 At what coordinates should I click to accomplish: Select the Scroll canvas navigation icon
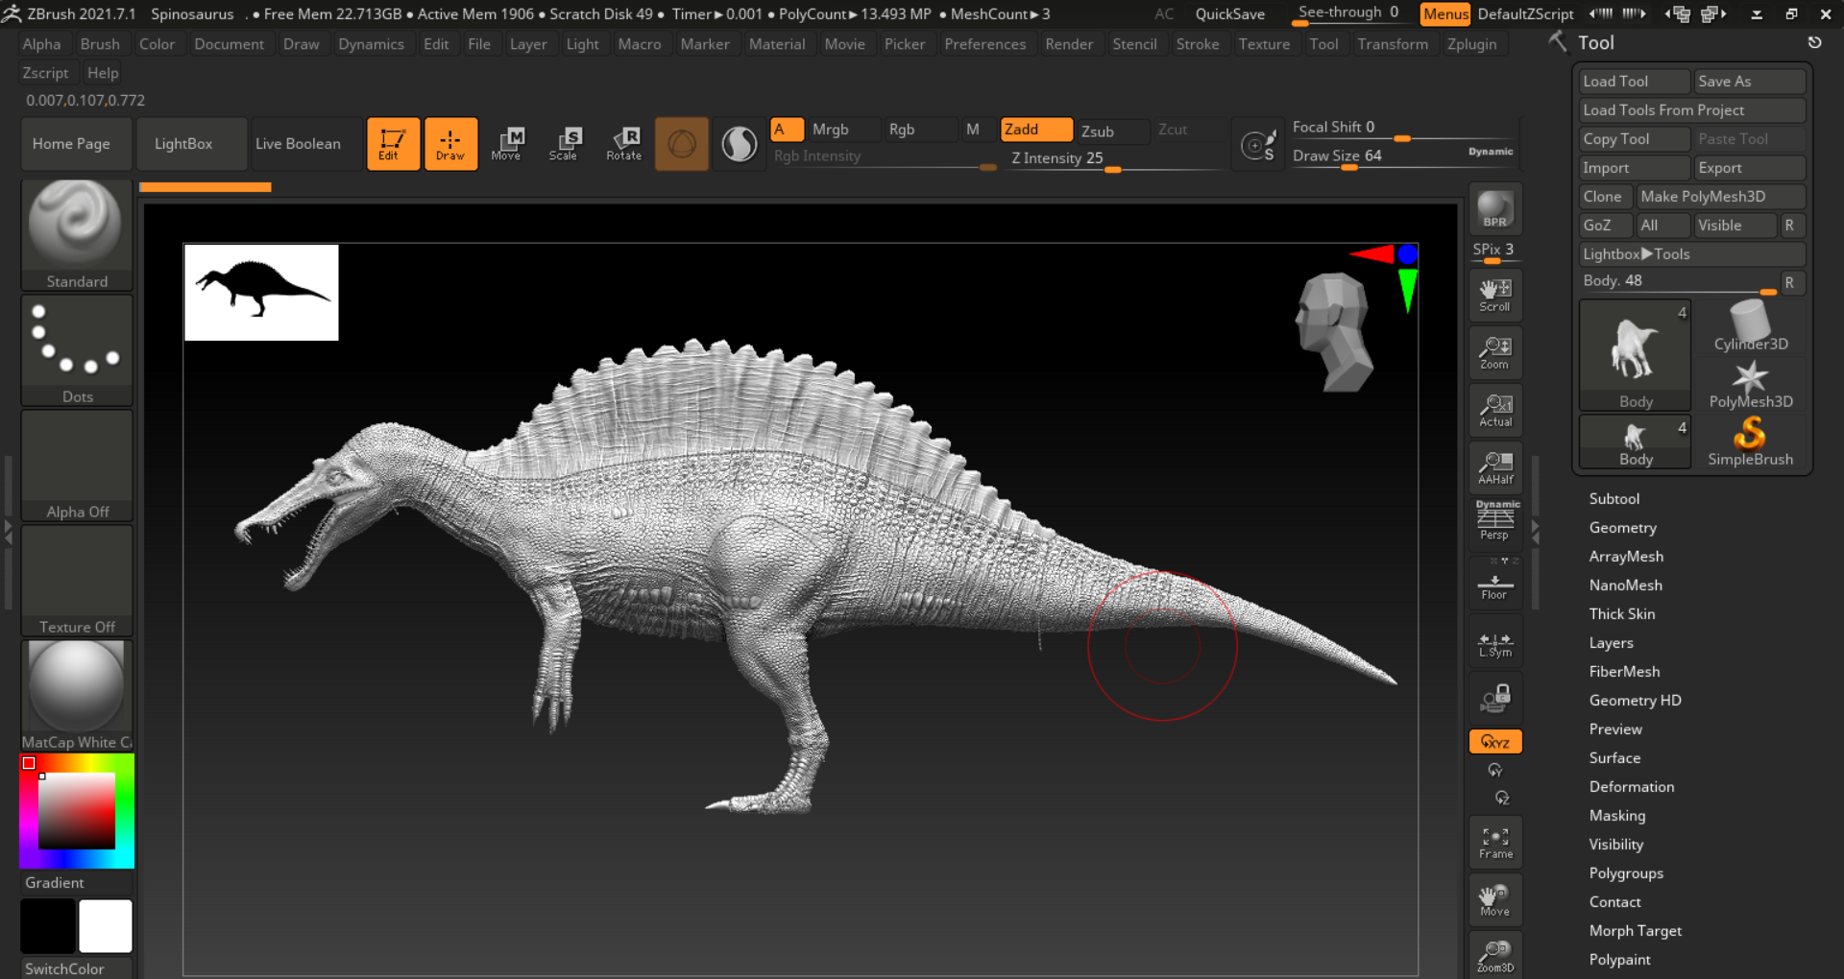tap(1495, 296)
